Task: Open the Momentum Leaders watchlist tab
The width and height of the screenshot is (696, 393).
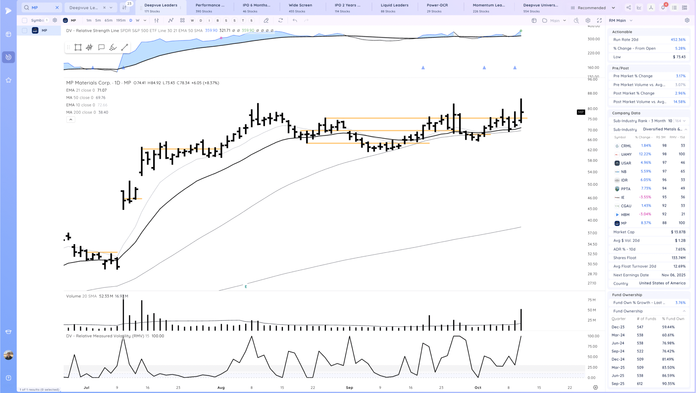Action: point(489,8)
